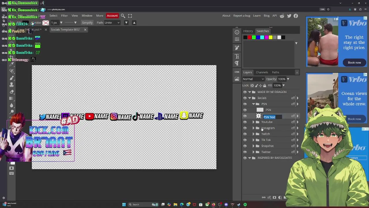Add adjustment layer half-circle icon
Viewport: 369px width, 208px height.
[280, 198]
